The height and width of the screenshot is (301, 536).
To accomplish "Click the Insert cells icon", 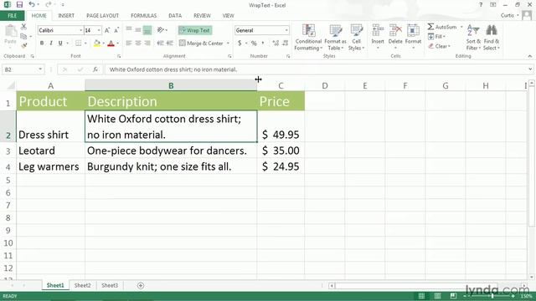I will coord(378,31).
